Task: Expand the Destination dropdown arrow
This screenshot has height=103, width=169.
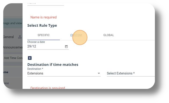Action: (x=99, y=73)
